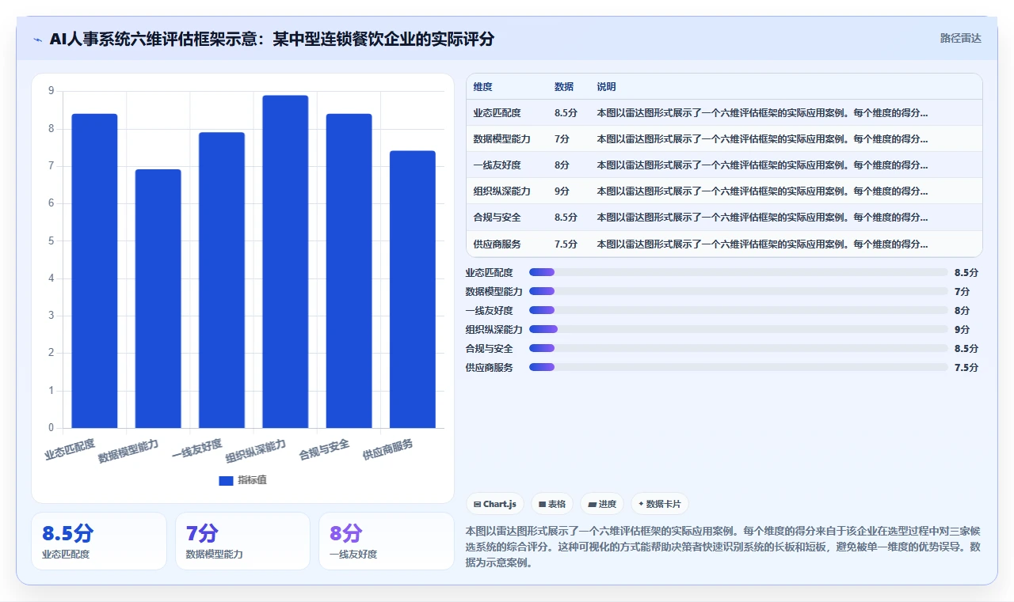1014x602 pixels.
Task: Click the y-axis value 5
Action: pos(51,240)
